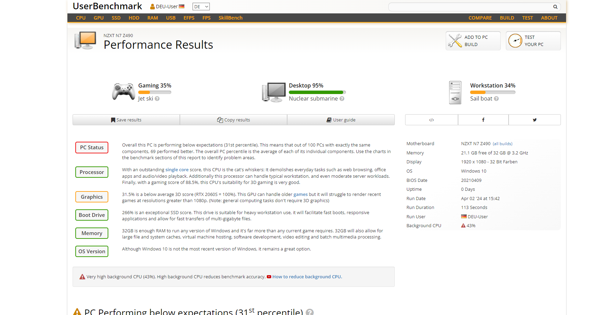Click the Gaming 35% progress bar
This screenshot has height=315, width=597.
pos(155,92)
